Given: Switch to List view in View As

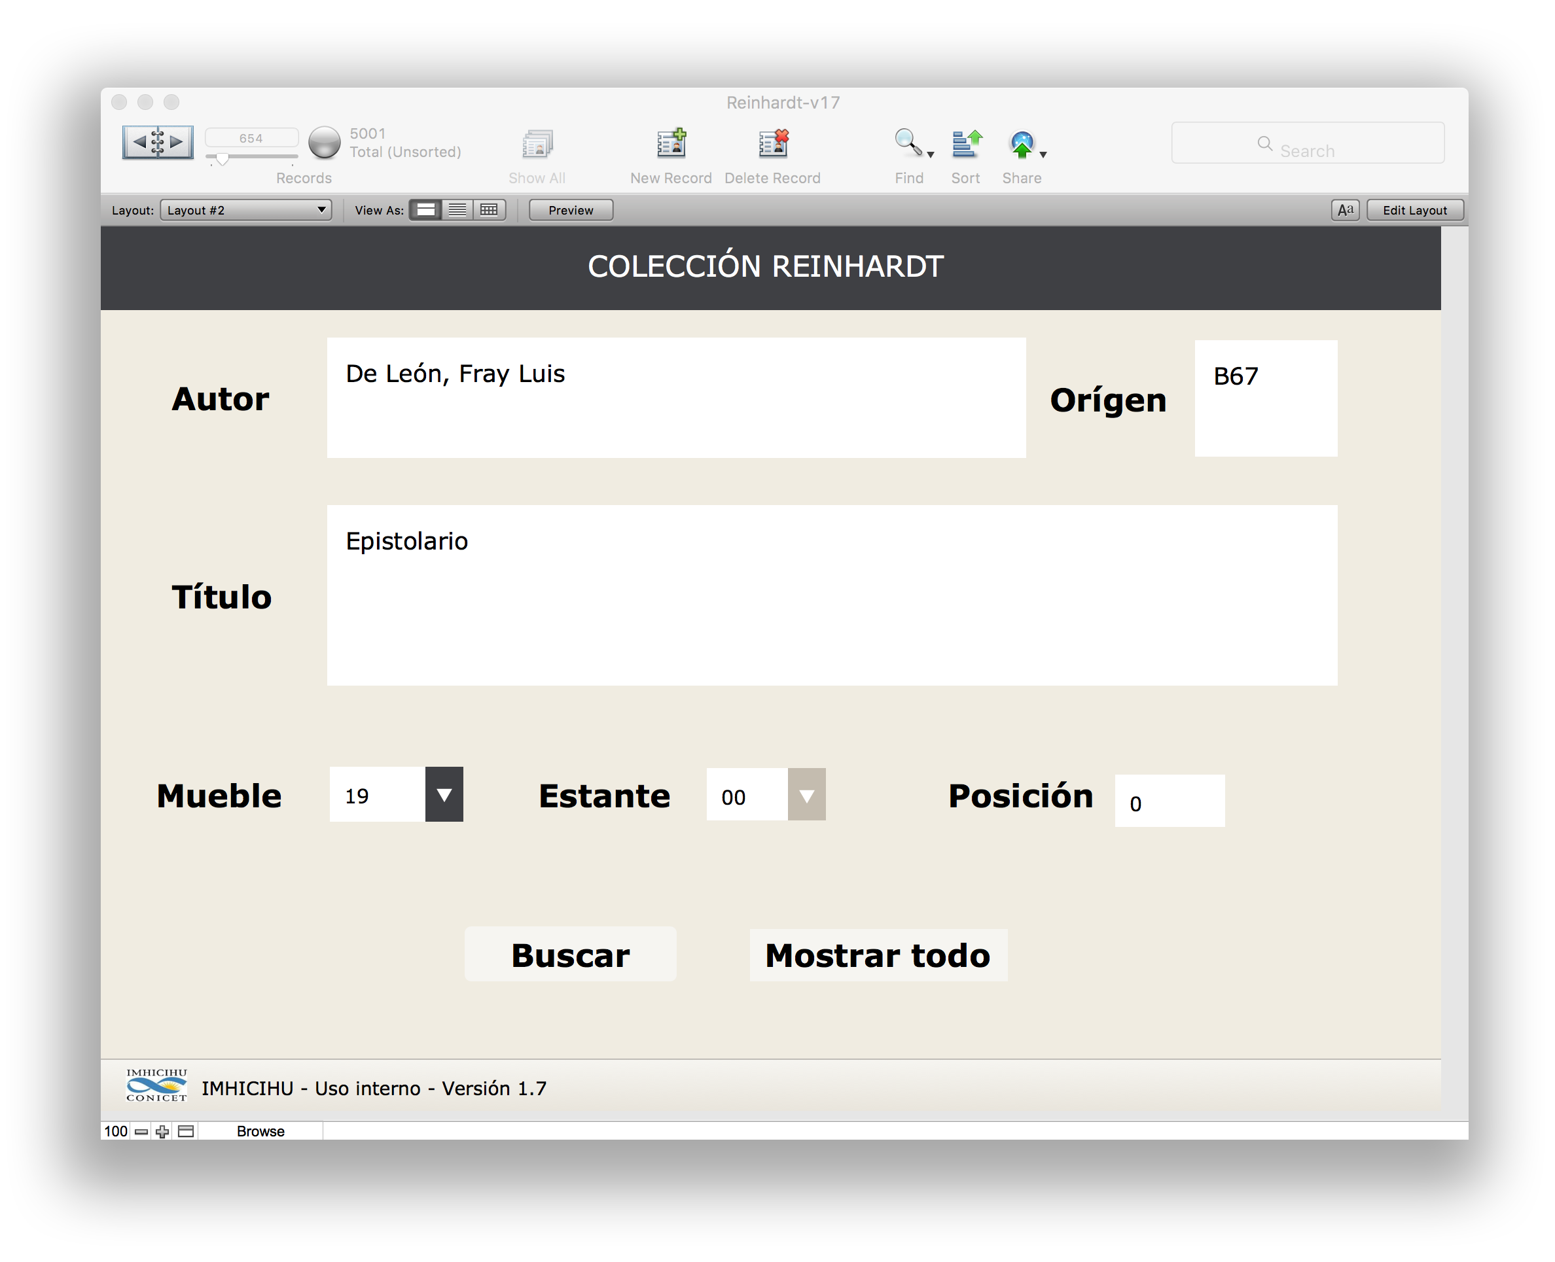Looking at the screenshot, I should pos(457,210).
